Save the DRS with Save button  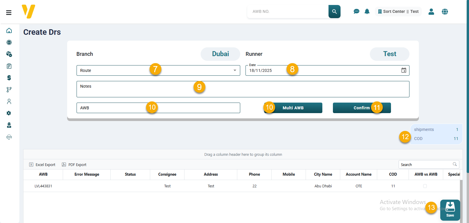[x=450, y=210]
